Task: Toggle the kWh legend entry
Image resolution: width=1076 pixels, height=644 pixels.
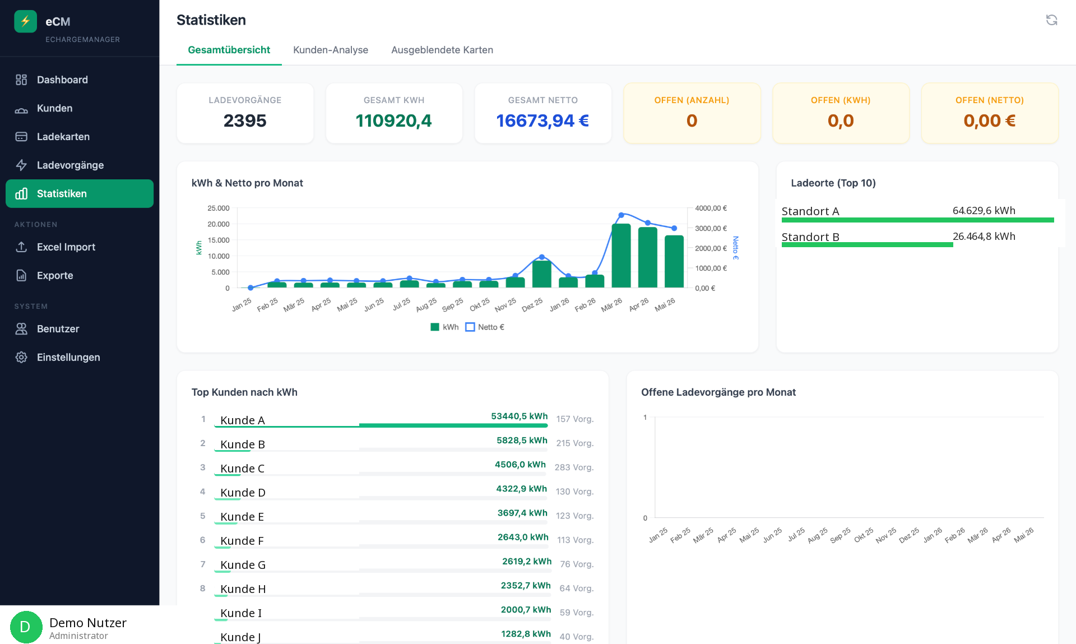Action: [x=444, y=327]
